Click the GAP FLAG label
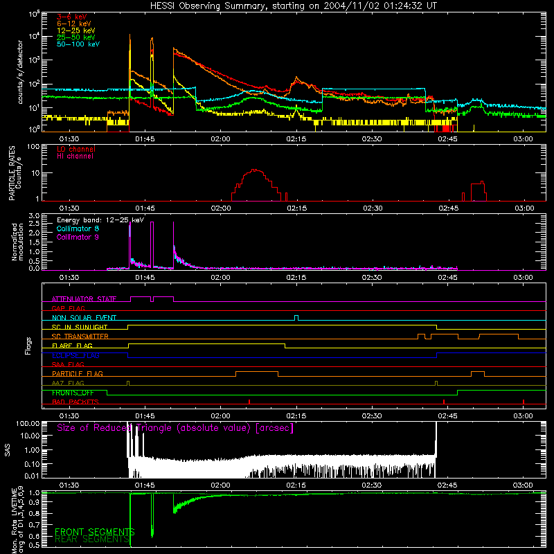 (x=68, y=308)
